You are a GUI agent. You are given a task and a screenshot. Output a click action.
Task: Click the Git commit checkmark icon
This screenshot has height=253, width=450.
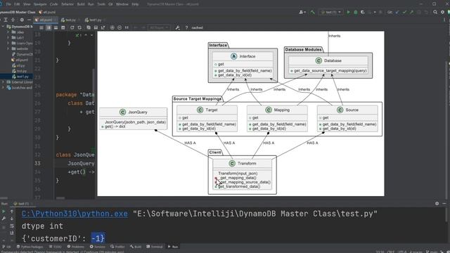click(x=404, y=12)
